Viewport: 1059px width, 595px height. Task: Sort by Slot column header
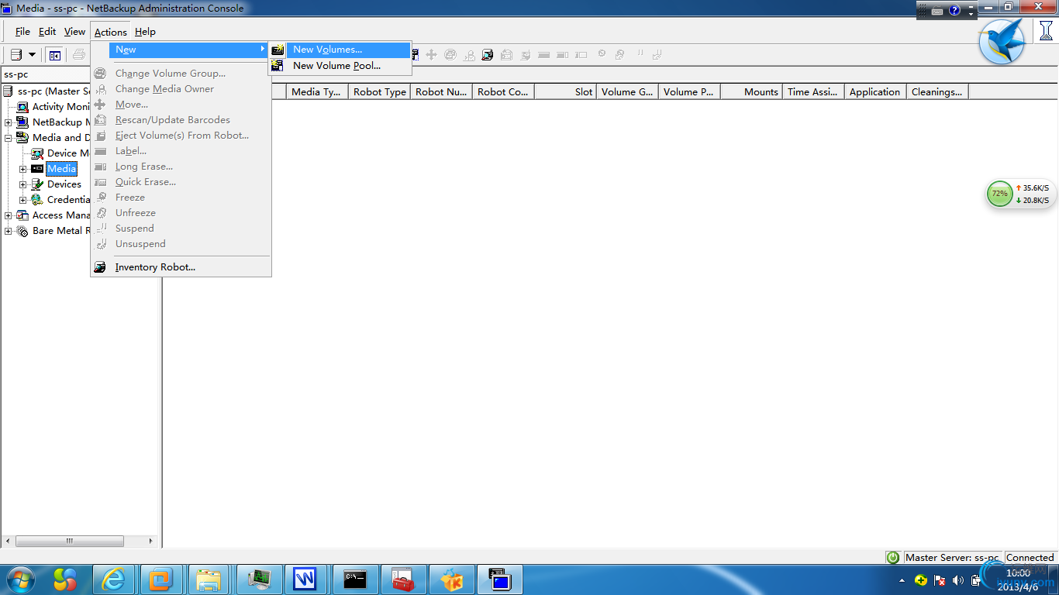(x=565, y=91)
